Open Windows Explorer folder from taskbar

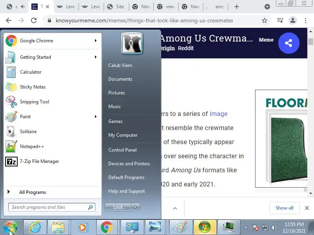(58, 228)
